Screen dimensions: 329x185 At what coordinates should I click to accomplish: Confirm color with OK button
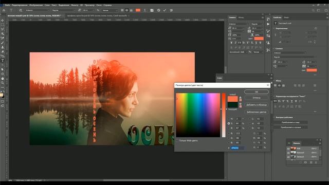tap(257, 92)
